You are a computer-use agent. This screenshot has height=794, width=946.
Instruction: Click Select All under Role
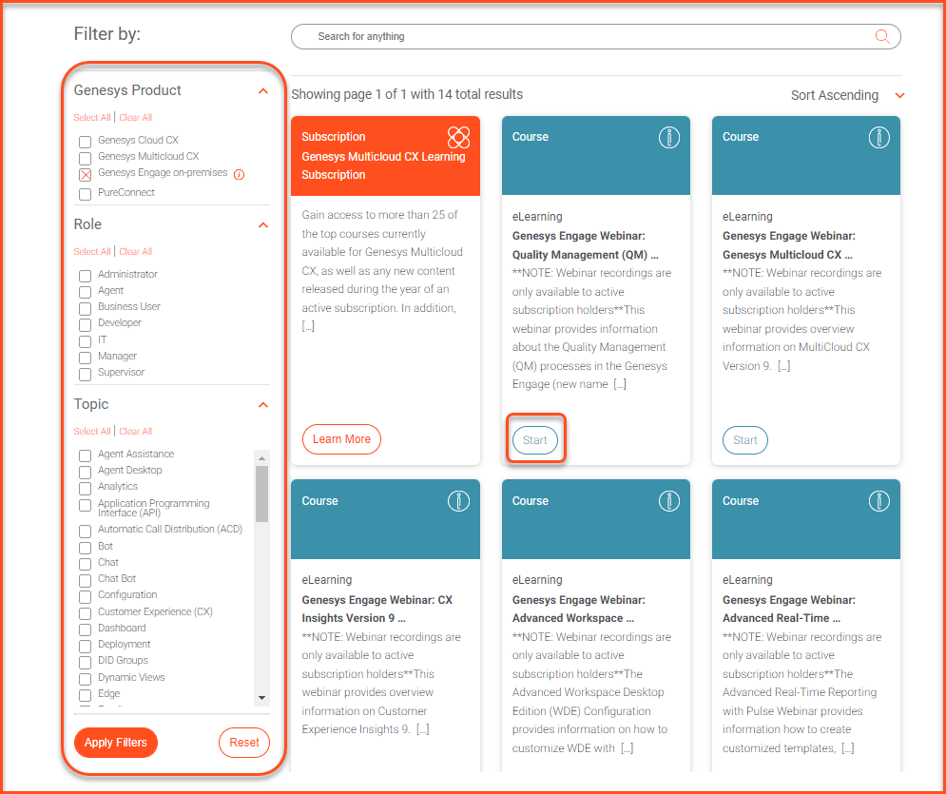point(92,252)
